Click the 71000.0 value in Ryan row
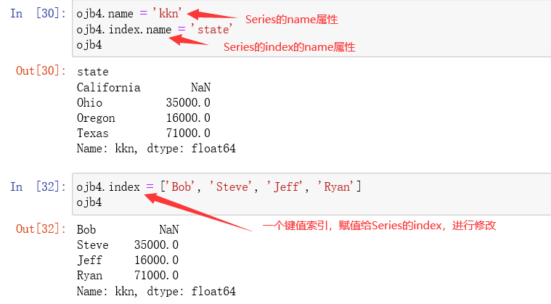 click(x=156, y=275)
